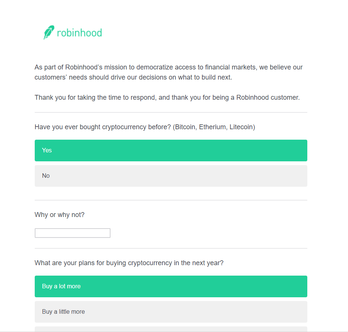This screenshot has height=332, width=348.
Task: Focus the Why or why not text field
Action: 72,233
